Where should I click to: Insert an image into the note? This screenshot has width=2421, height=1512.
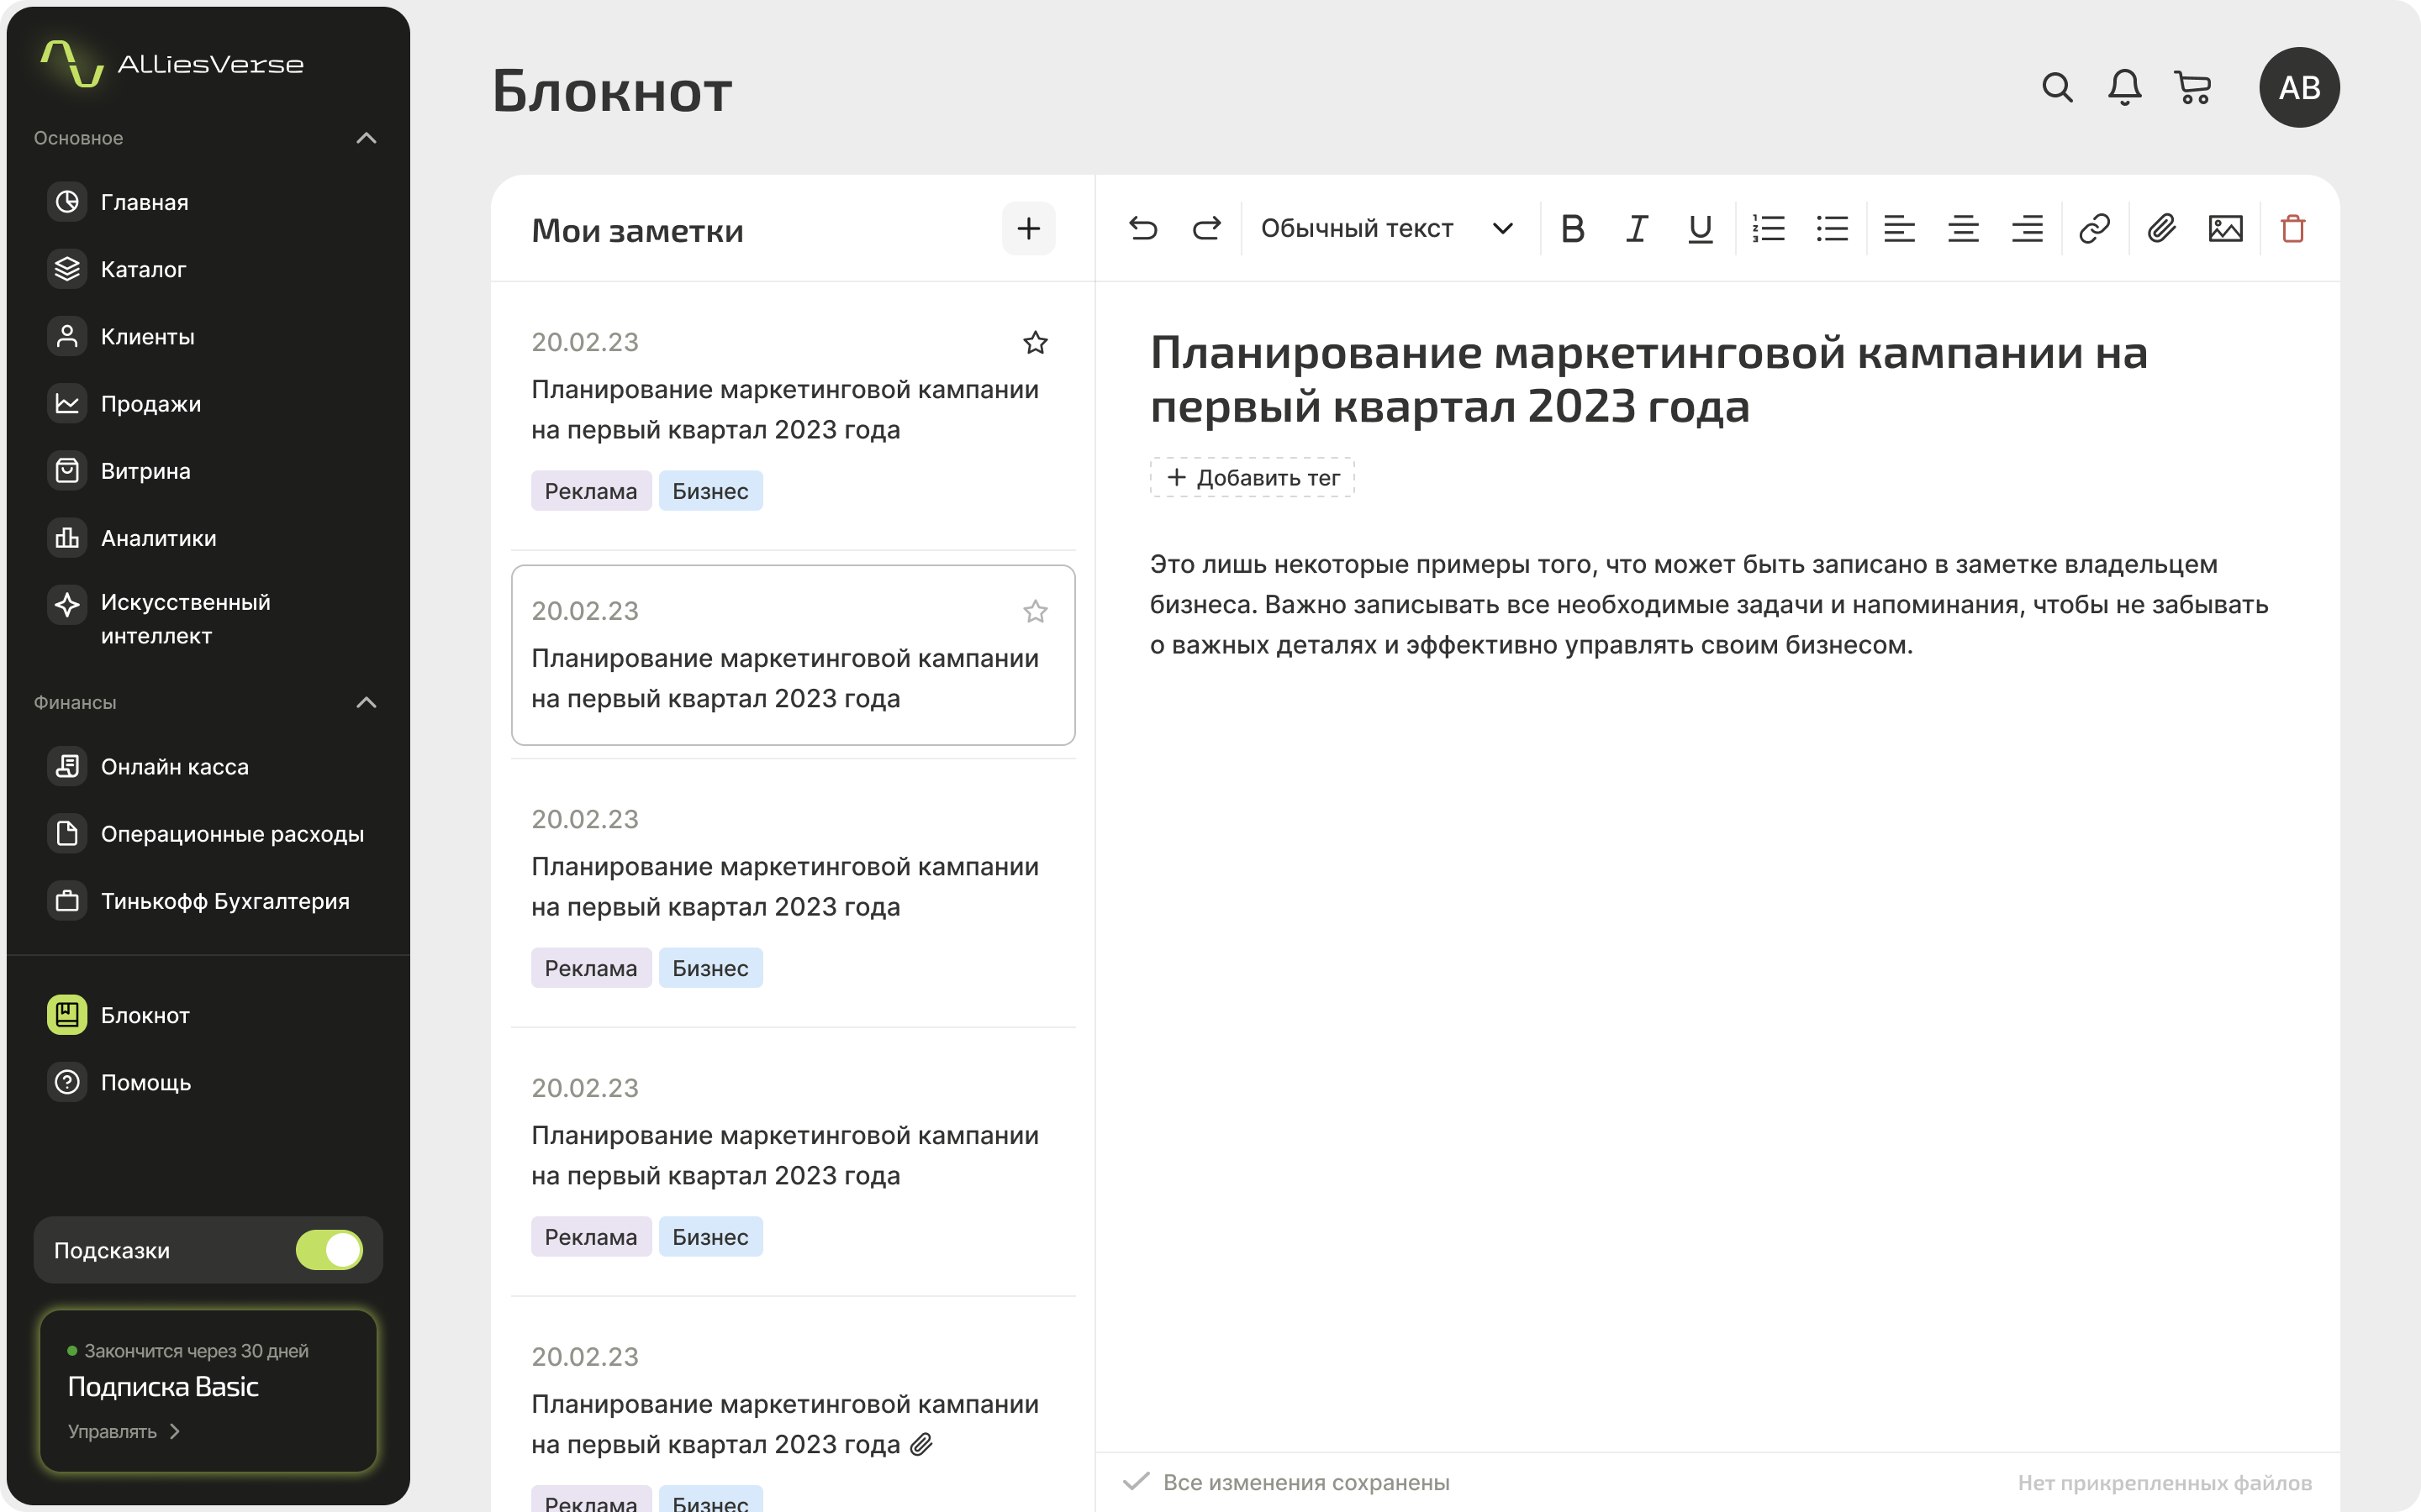(2225, 229)
